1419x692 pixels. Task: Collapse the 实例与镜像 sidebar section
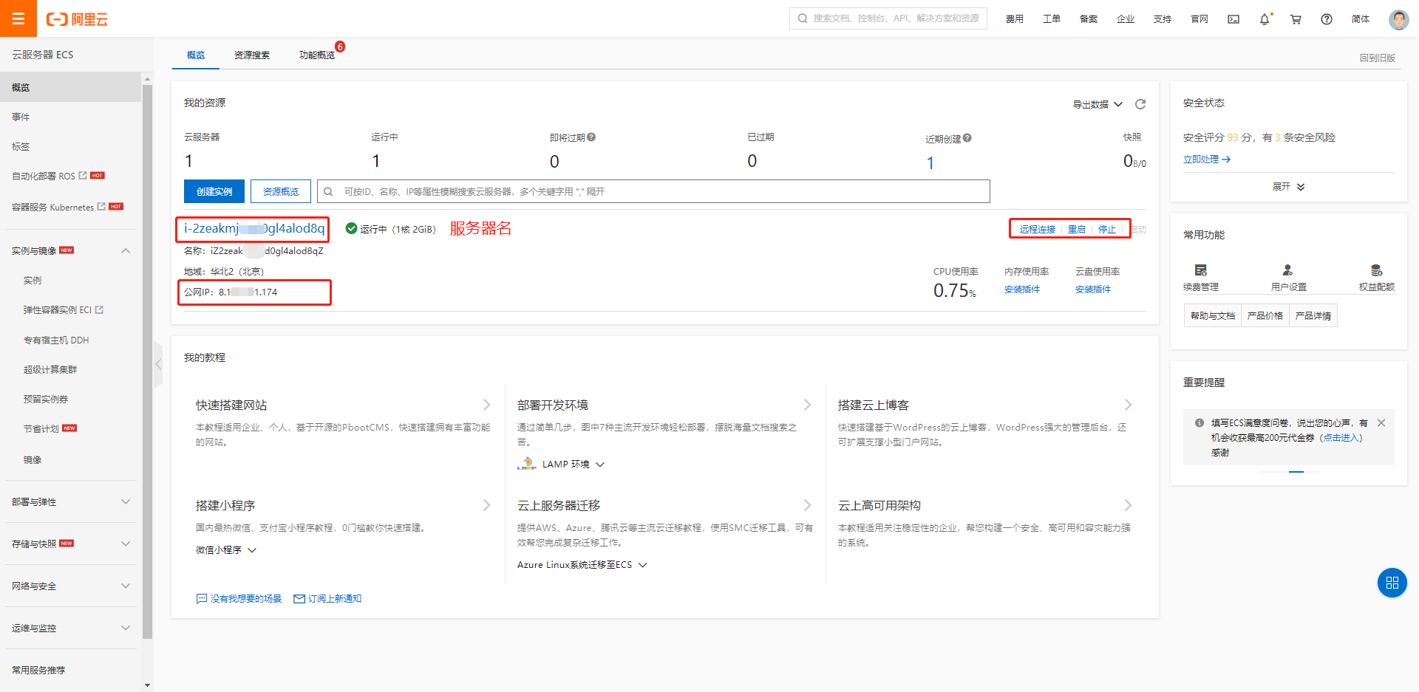126,251
